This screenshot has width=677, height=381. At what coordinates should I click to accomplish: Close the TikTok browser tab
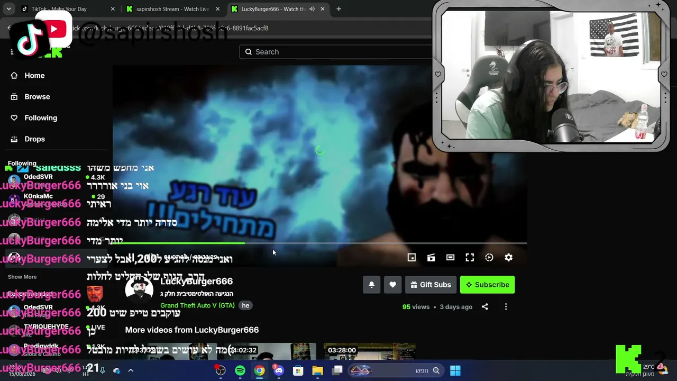[113, 9]
